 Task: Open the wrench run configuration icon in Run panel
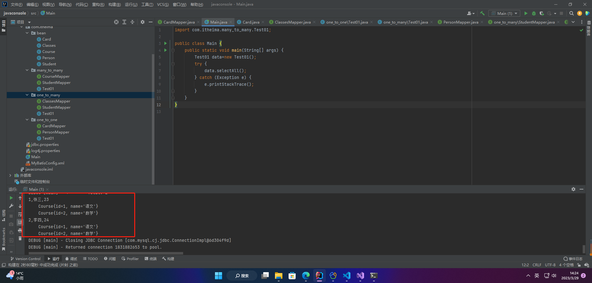(11, 206)
